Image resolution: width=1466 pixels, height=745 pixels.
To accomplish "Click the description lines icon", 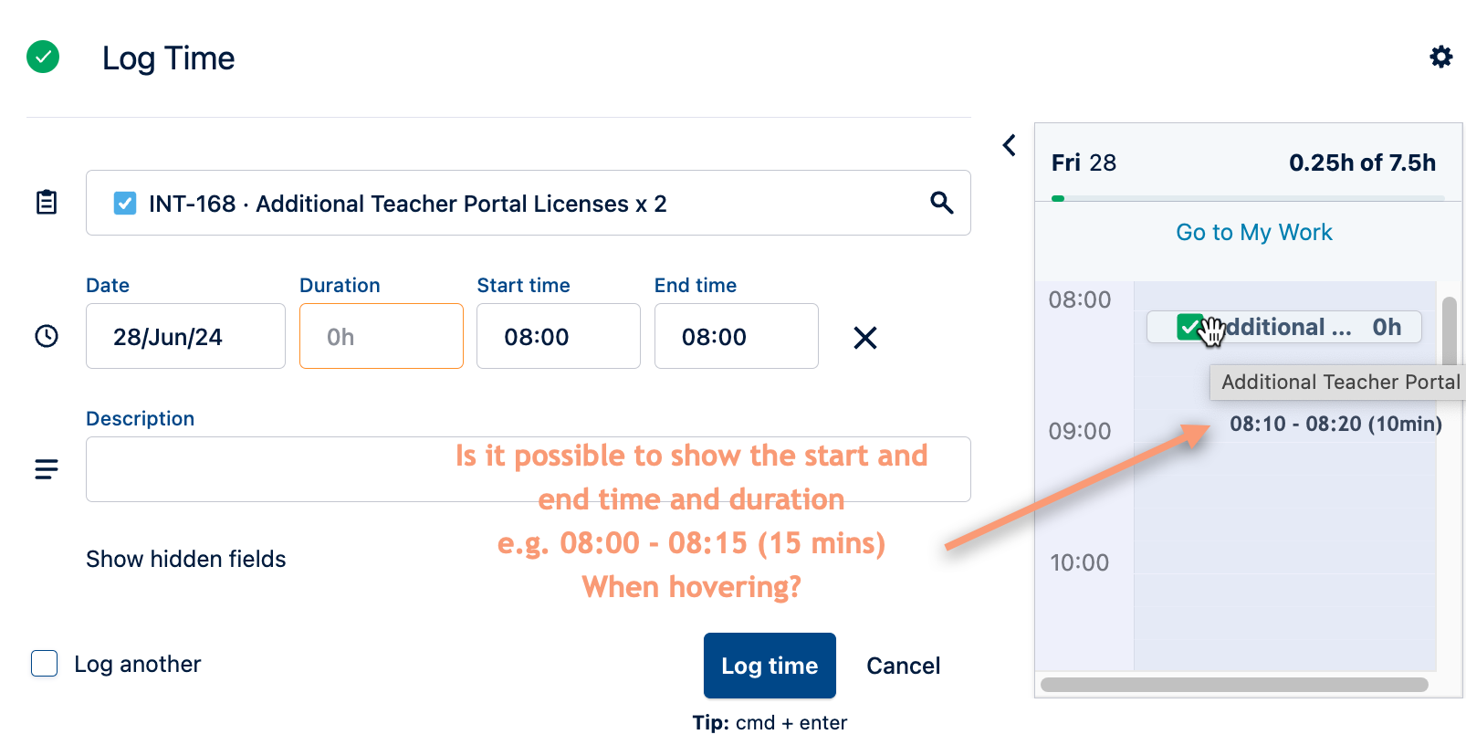I will pyautogui.click(x=47, y=469).
